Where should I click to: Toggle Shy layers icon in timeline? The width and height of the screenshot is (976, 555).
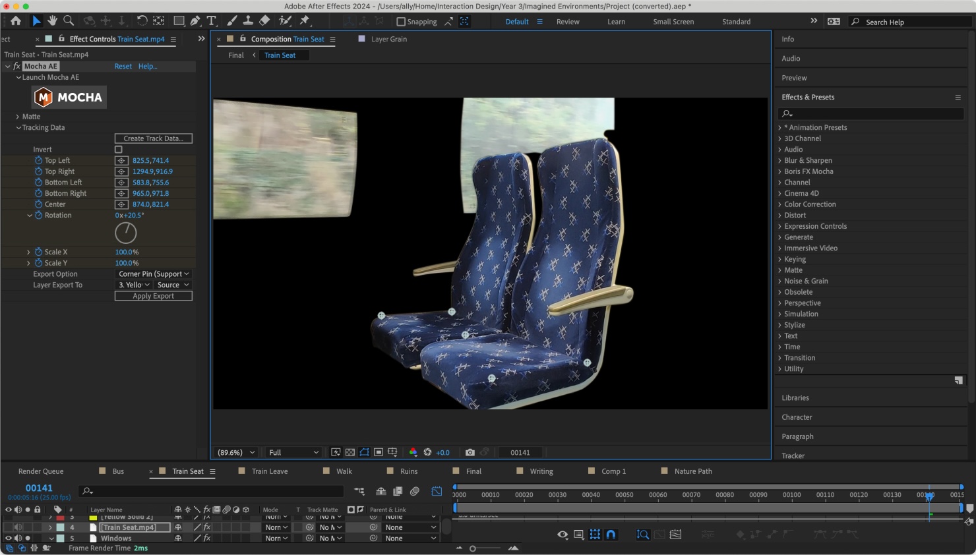pyautogui.click(x=381, y=491)
